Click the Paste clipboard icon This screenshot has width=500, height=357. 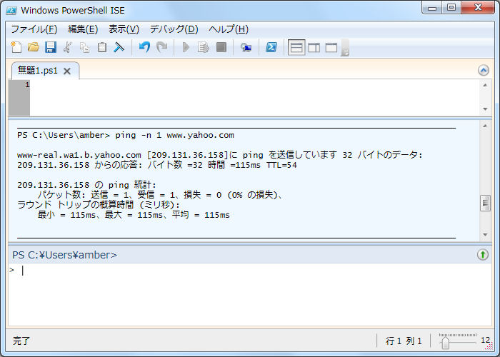102,48
